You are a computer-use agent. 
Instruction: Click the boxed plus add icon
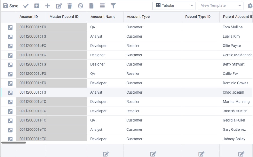37,6
